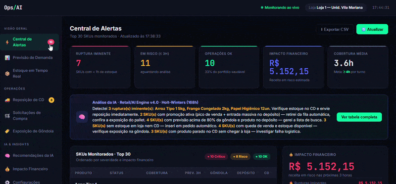This screenshot has height=184, width=396.
Task: Open Previsão de Demanda page
Action: pos(30,57)
